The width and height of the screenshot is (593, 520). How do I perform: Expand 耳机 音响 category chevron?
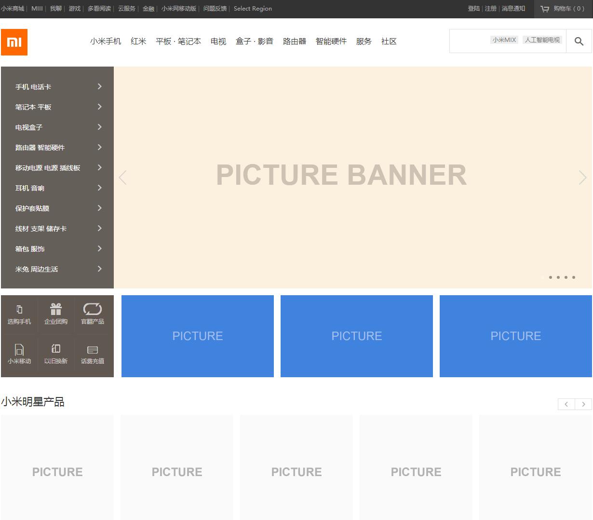click(100, 188)
